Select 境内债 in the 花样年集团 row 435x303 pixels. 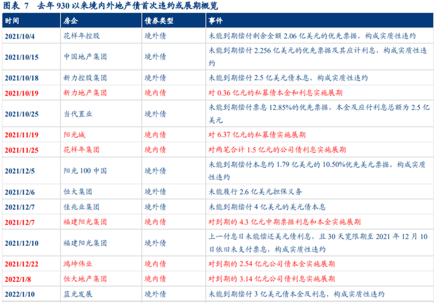tap(155, 150)
